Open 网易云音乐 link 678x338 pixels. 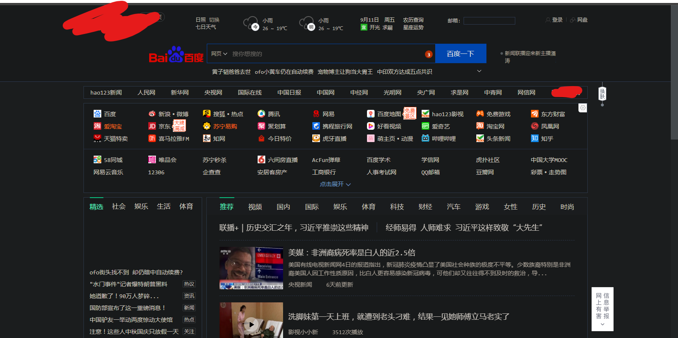coord(108,172)
